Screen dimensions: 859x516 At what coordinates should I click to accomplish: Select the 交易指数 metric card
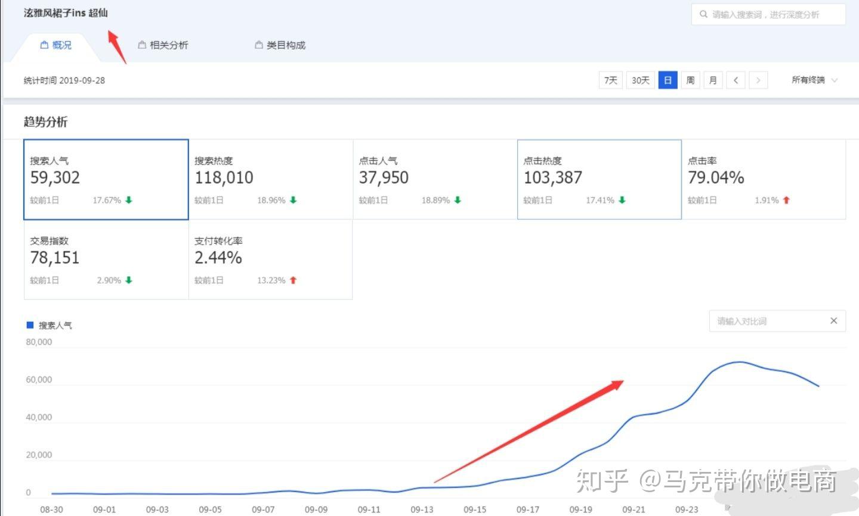click(106, 259)
